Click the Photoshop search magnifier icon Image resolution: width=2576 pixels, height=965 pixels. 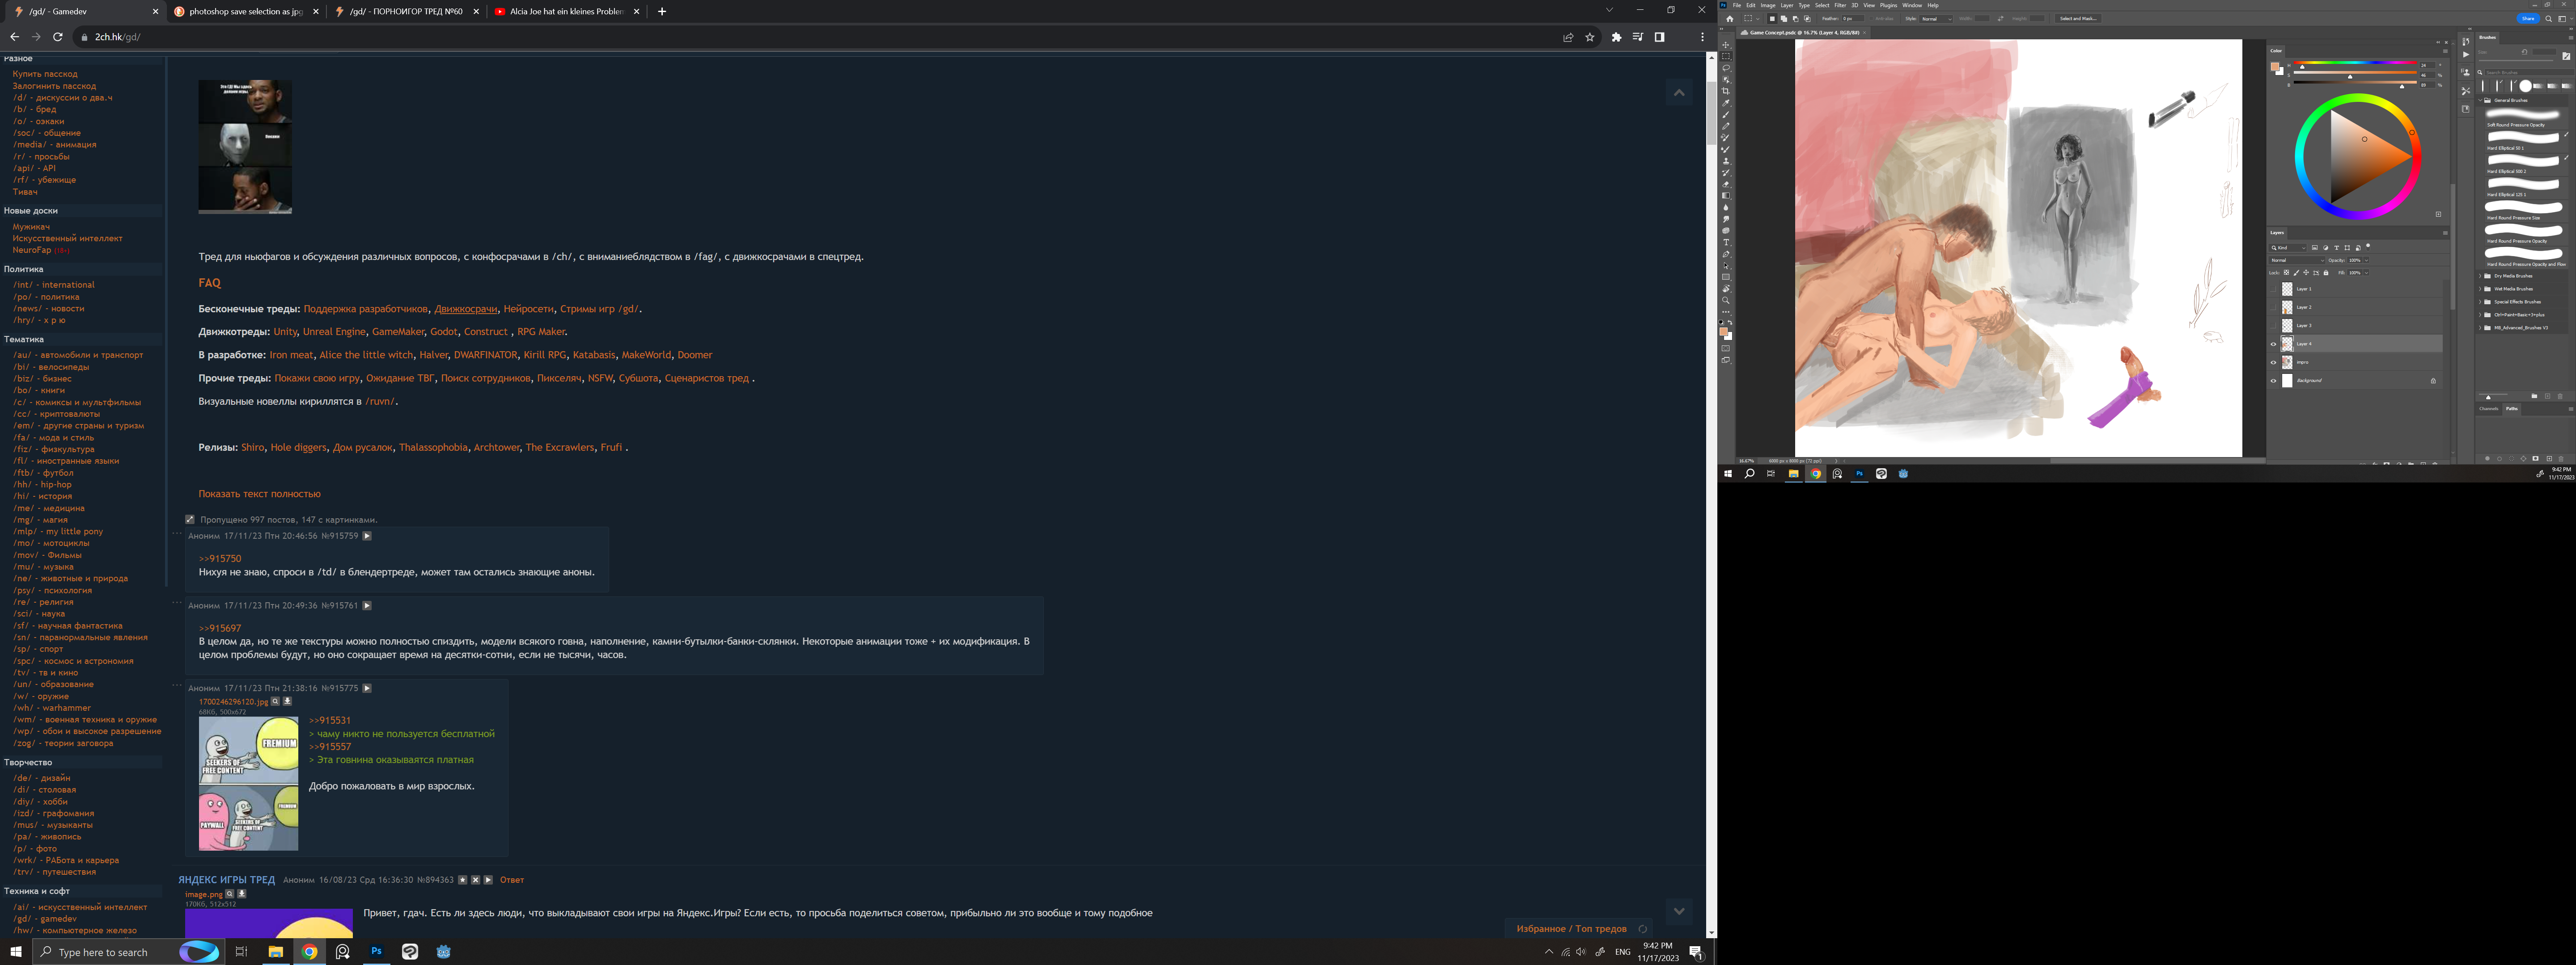click(2549, 19)
